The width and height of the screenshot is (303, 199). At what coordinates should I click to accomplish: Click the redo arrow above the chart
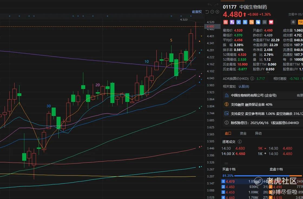(216, 4)
